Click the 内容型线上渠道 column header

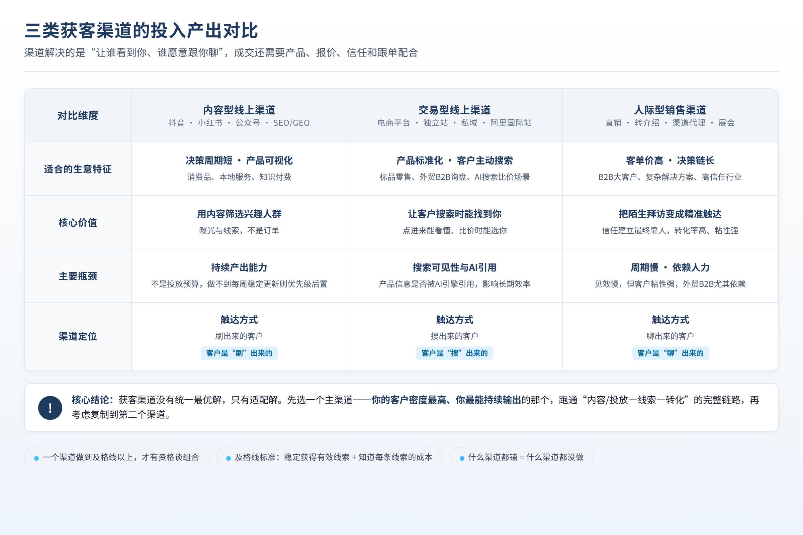pyautogui.click(x=239, y=116)
